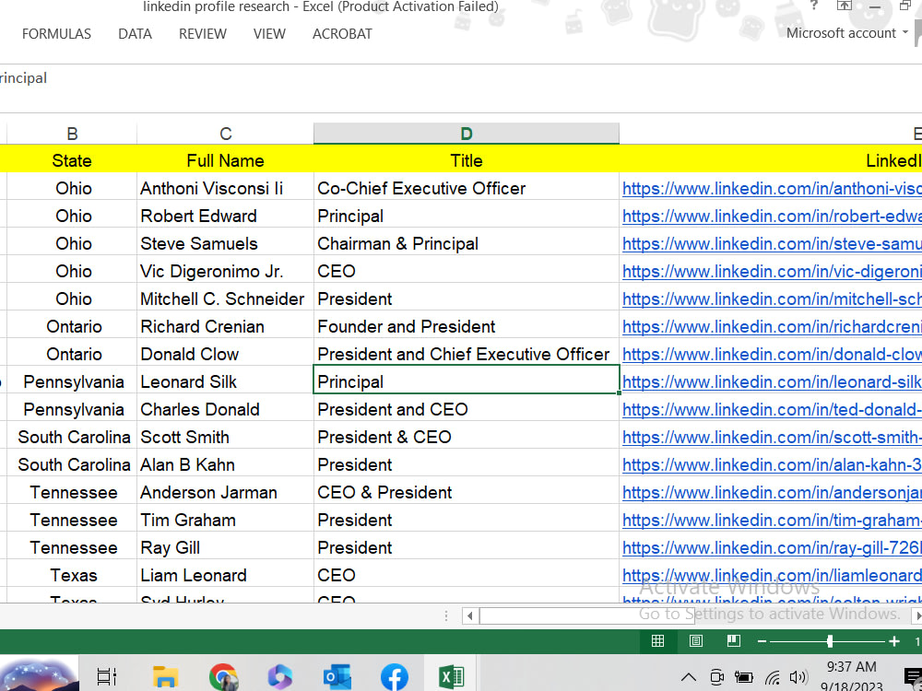Open Task View on taskbar

click(x=106, y=677)
